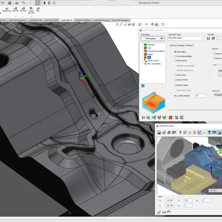Enable the Link per cluster checkbox
This screenshot has width=222, height=222.
(x=175, y=85)
